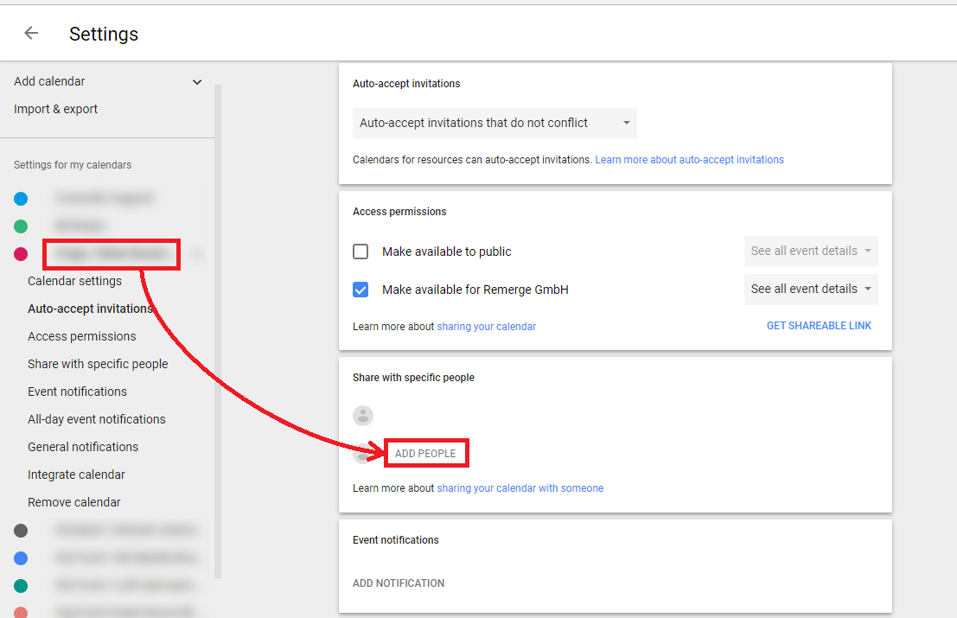This screenshot has width=957, height=618.
Task: Go to Share with specific people section
Action: pos(98,364)
